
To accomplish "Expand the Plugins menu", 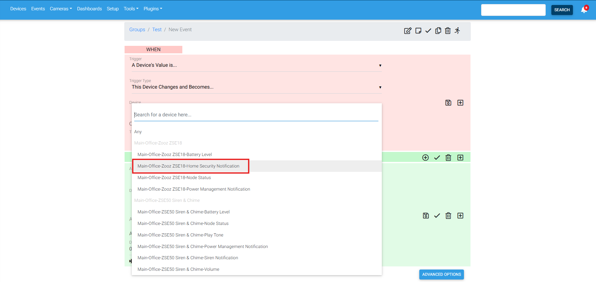I will point(153,9).
